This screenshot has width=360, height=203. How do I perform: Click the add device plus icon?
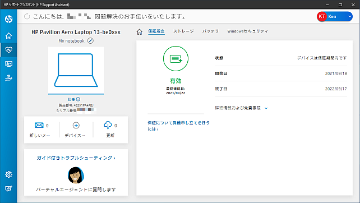tap(76, 125)
